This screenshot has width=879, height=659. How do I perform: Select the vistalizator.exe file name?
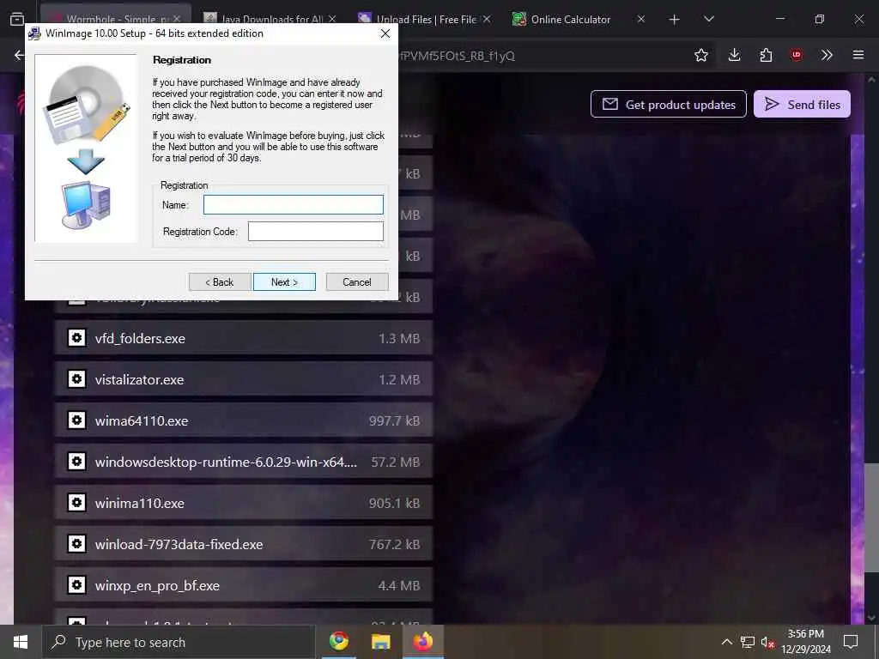pos(140,380)
